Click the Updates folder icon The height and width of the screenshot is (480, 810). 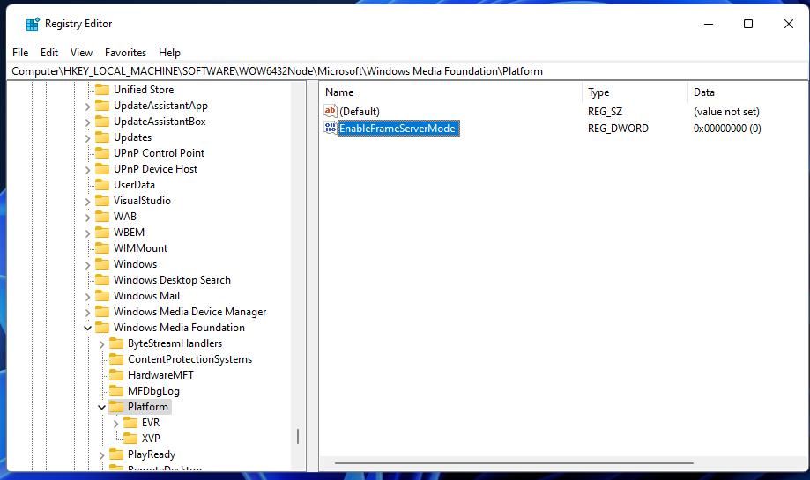[x=102, y=137]
